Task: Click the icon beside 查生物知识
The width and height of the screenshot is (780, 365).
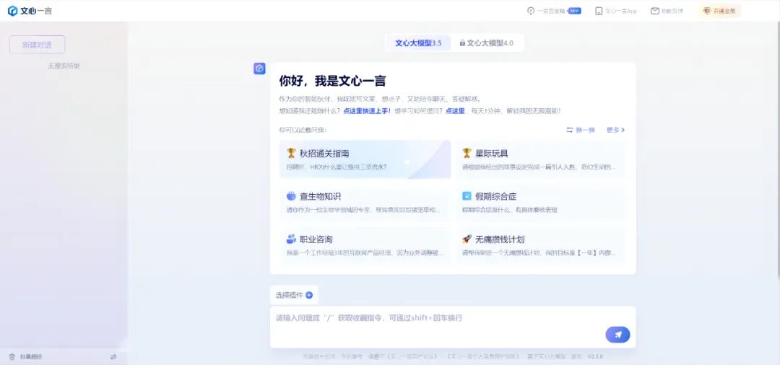Action: point(291,195)
